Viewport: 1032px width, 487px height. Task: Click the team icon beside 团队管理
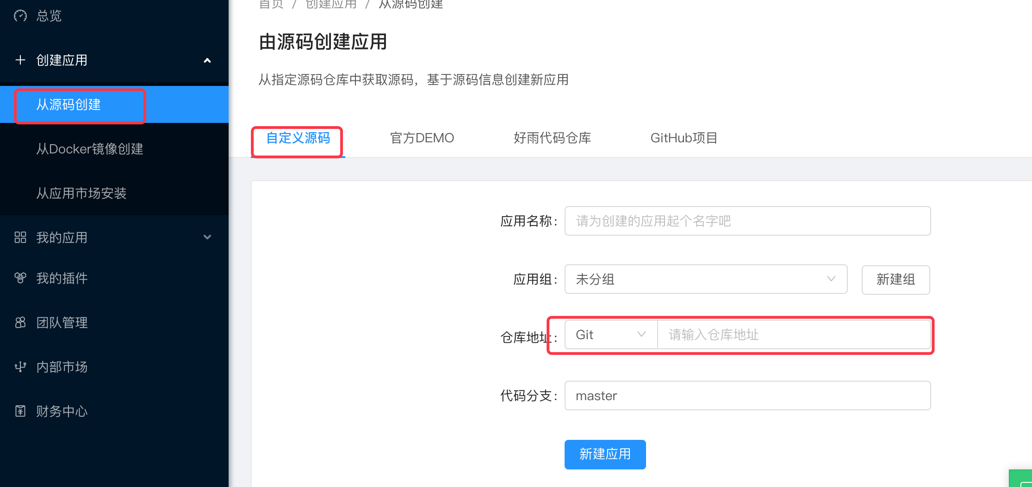pos(20,323)
